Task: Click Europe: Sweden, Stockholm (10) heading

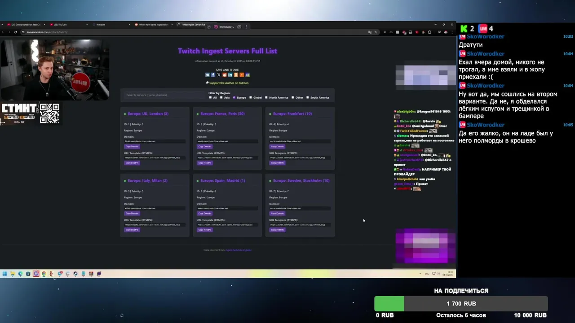Action: point(301,181)
